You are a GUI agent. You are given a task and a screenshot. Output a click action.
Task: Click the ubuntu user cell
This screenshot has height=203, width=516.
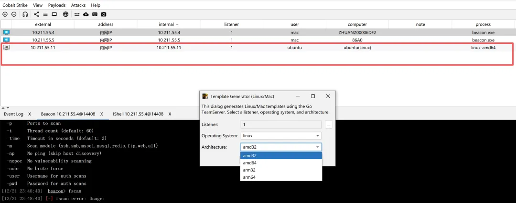click(x=294, y=48)
